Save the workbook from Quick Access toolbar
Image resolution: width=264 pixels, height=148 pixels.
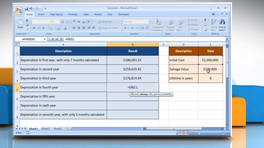click(26, 9)
